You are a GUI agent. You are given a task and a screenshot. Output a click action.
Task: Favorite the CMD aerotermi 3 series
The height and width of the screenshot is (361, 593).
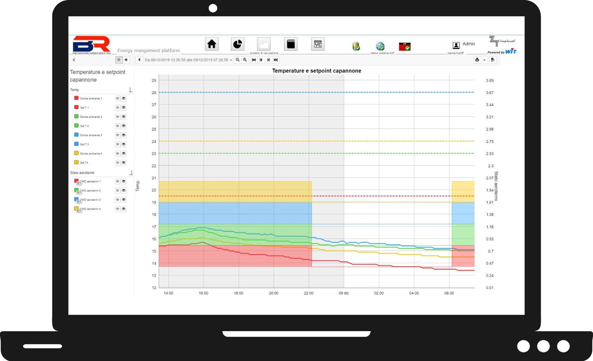click(117, 200)
